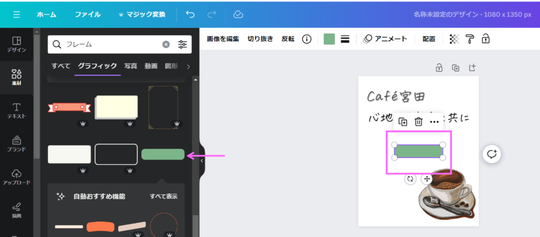
Task: Select the green rounded rectangle graphic thumbnail
Action: (x=163, y=154)
